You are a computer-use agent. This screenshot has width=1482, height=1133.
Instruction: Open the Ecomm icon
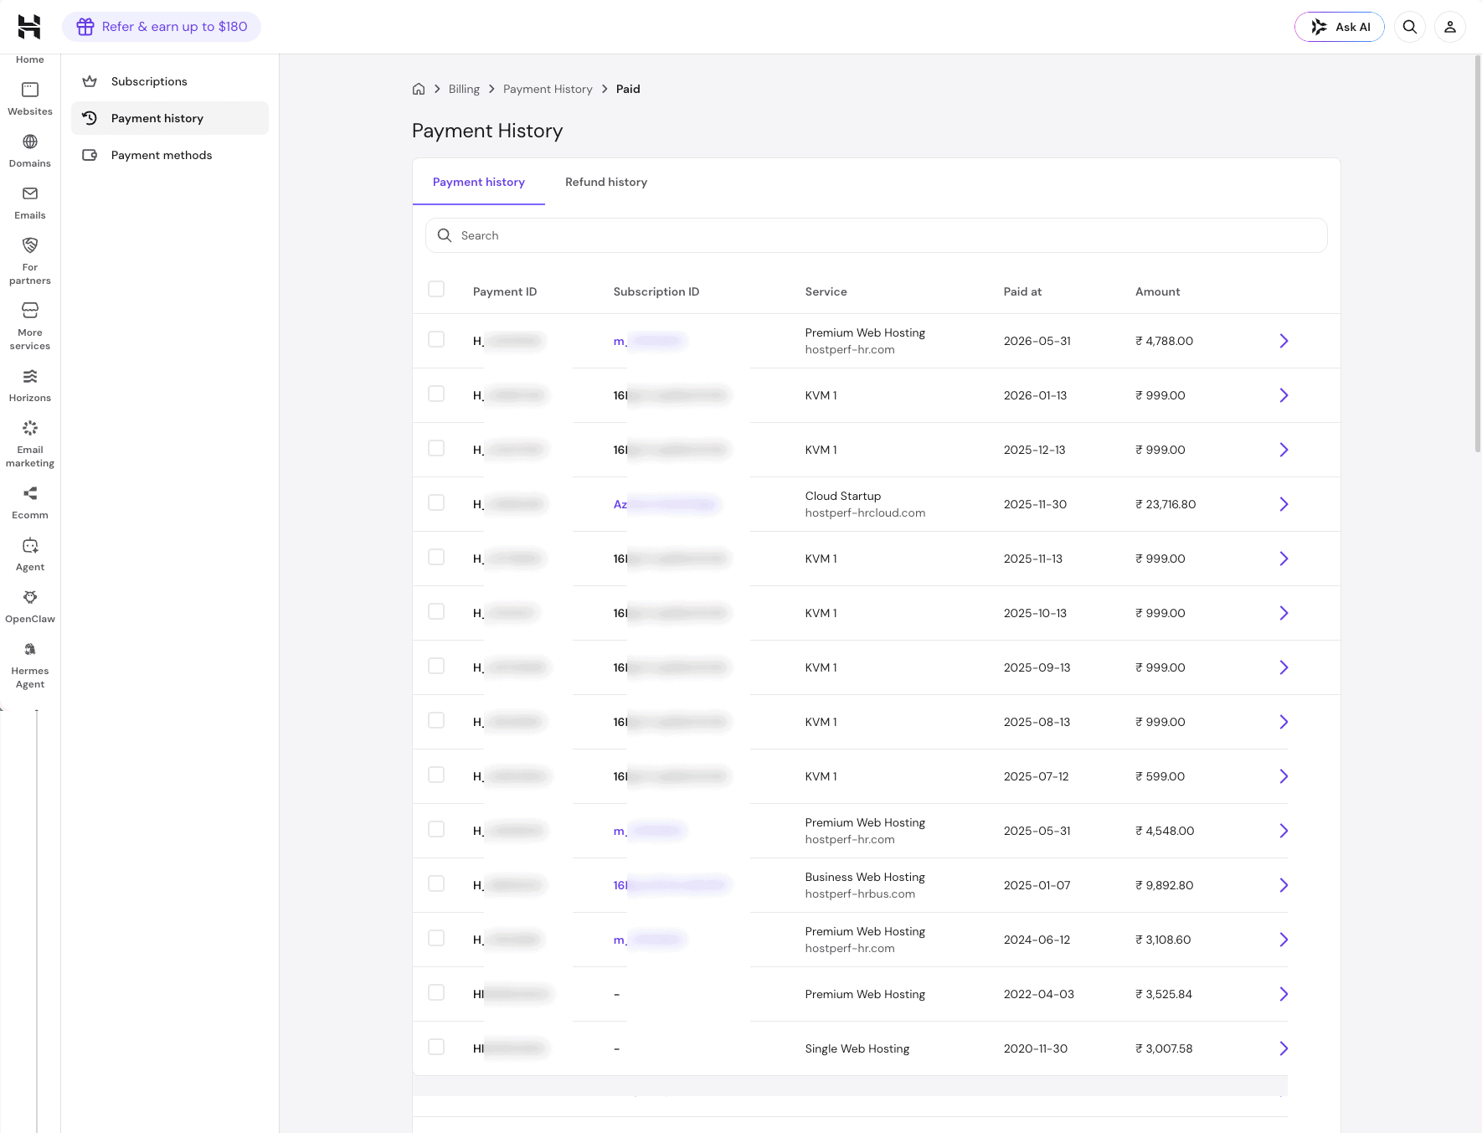[x=30, y=493]
